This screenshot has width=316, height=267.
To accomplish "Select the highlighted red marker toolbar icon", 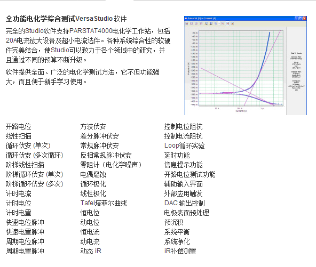I will tap(227, 23).
